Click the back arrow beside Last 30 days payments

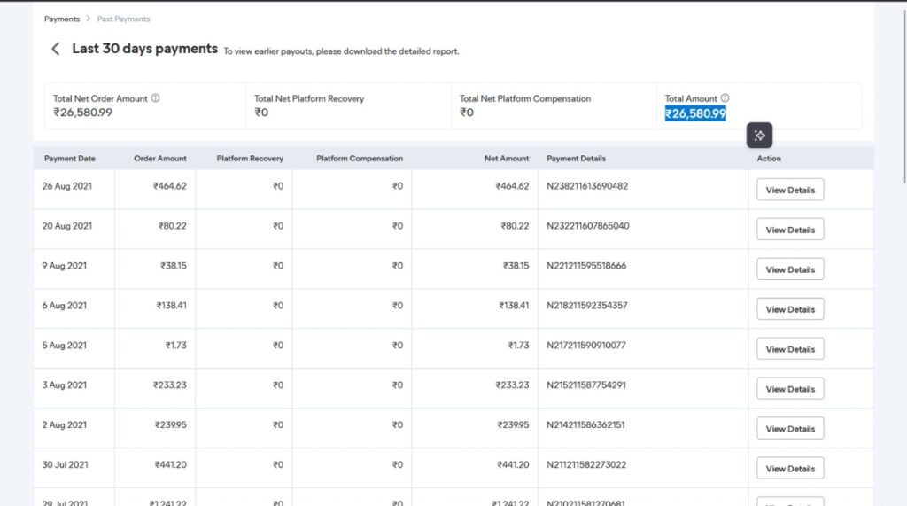[x=56, y=50]
